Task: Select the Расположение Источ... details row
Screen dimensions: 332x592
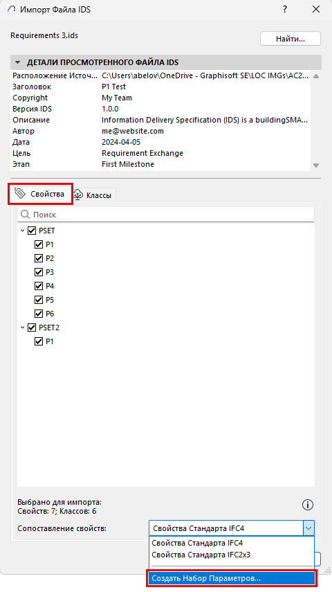Action: pyautogui.click(x=160, y=75)
